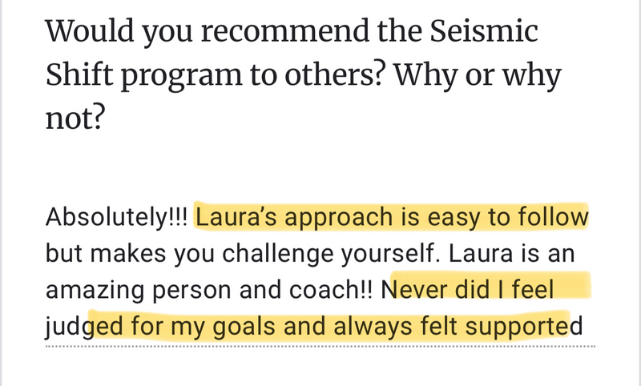Screen dimensions: 641x386
Task: Click the 'Why or why' phrase in heading
Action: (477, 76)
